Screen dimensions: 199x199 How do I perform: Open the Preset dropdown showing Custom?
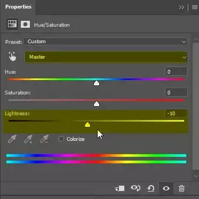tap(106, 42)
